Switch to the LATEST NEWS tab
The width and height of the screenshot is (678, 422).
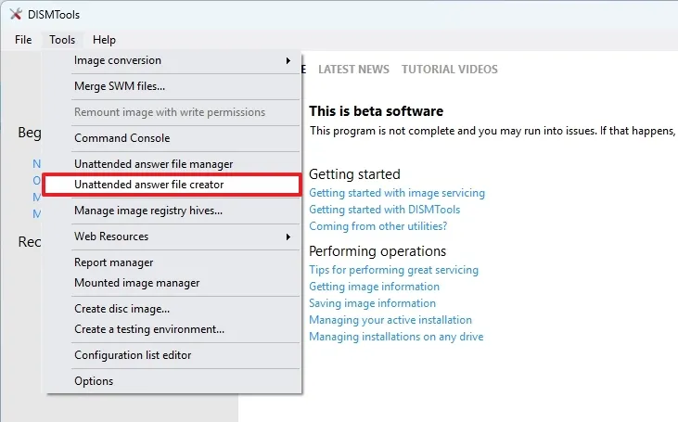[x=353, y=70]
